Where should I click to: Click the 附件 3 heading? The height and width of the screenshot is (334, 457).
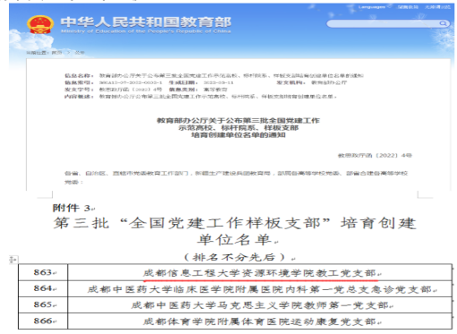[73, 208]
